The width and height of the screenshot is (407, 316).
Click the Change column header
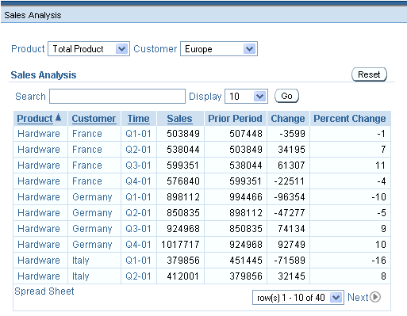288,119
